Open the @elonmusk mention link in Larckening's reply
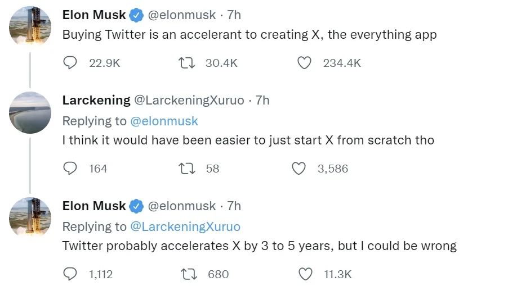 click(164, 121)
